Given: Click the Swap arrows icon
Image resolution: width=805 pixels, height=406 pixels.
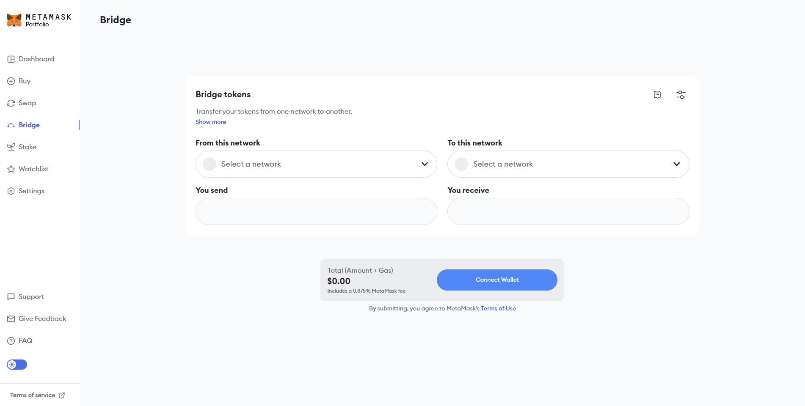Looking at the screenshot, I should (11, 103).
